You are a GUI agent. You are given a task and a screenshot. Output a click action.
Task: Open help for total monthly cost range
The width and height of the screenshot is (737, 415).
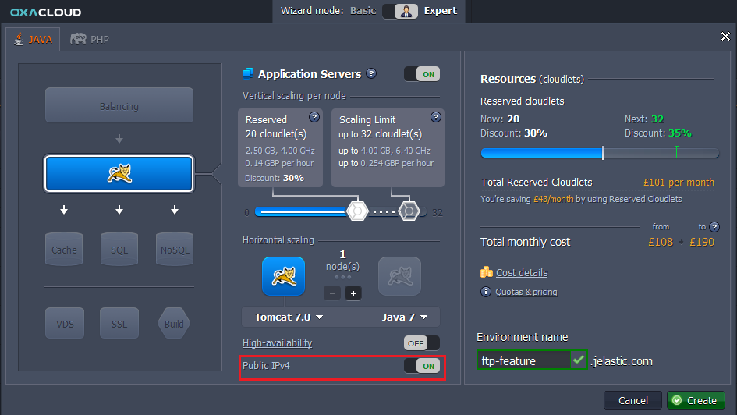(714, 227)
